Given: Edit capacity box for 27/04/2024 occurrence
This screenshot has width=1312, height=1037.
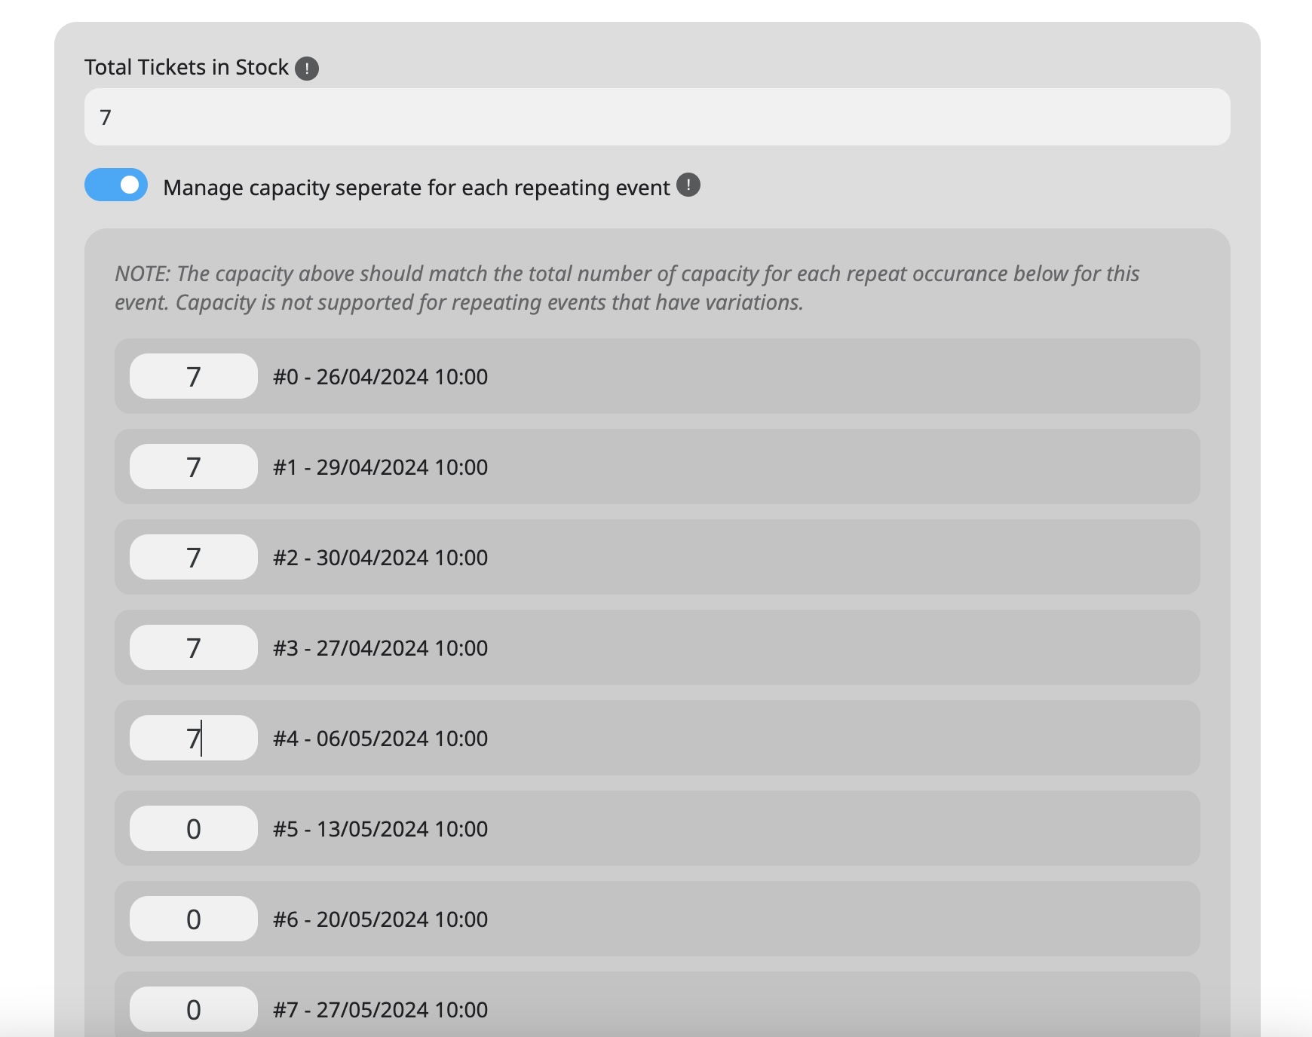Looking at the screenshot, I should (194, 647).
